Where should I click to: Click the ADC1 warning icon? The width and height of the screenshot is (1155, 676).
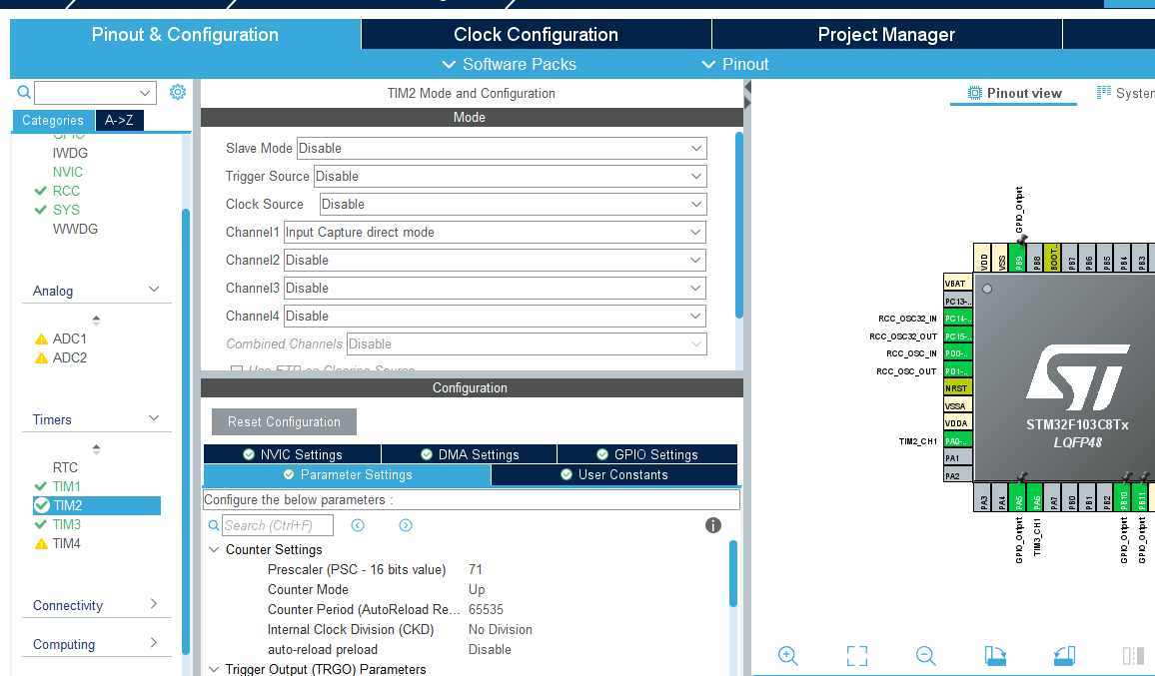[41, 338]
